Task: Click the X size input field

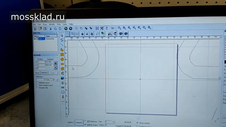Action: click(x=49, y=62)
